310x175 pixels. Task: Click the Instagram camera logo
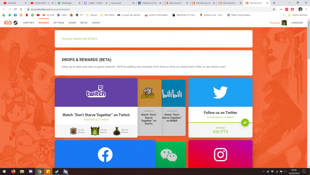[221, 154]
